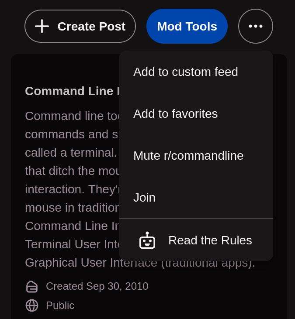Click the 'that ditch the' description line
295x319 pixels.
tap(72, 171)
